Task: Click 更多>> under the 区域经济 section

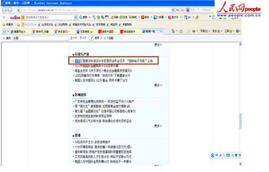Action: click(158, 126)
